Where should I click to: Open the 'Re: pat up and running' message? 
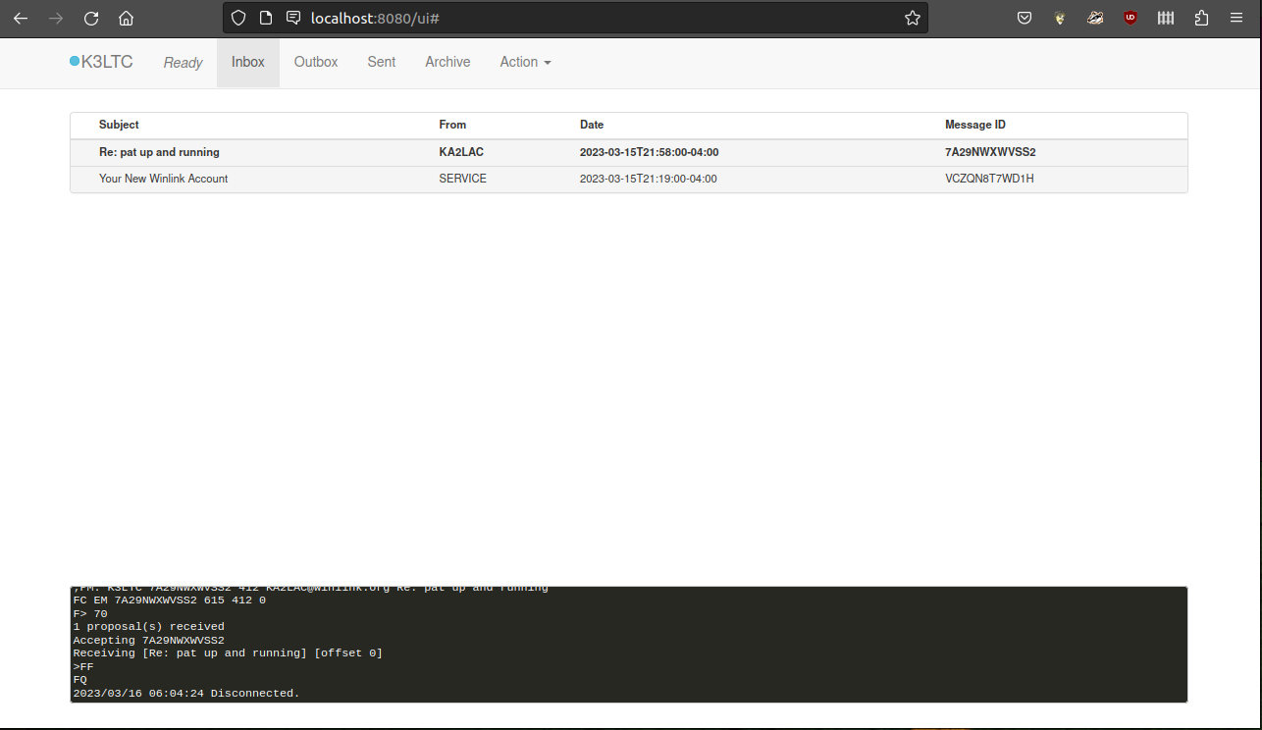click(x=159, y=152)
